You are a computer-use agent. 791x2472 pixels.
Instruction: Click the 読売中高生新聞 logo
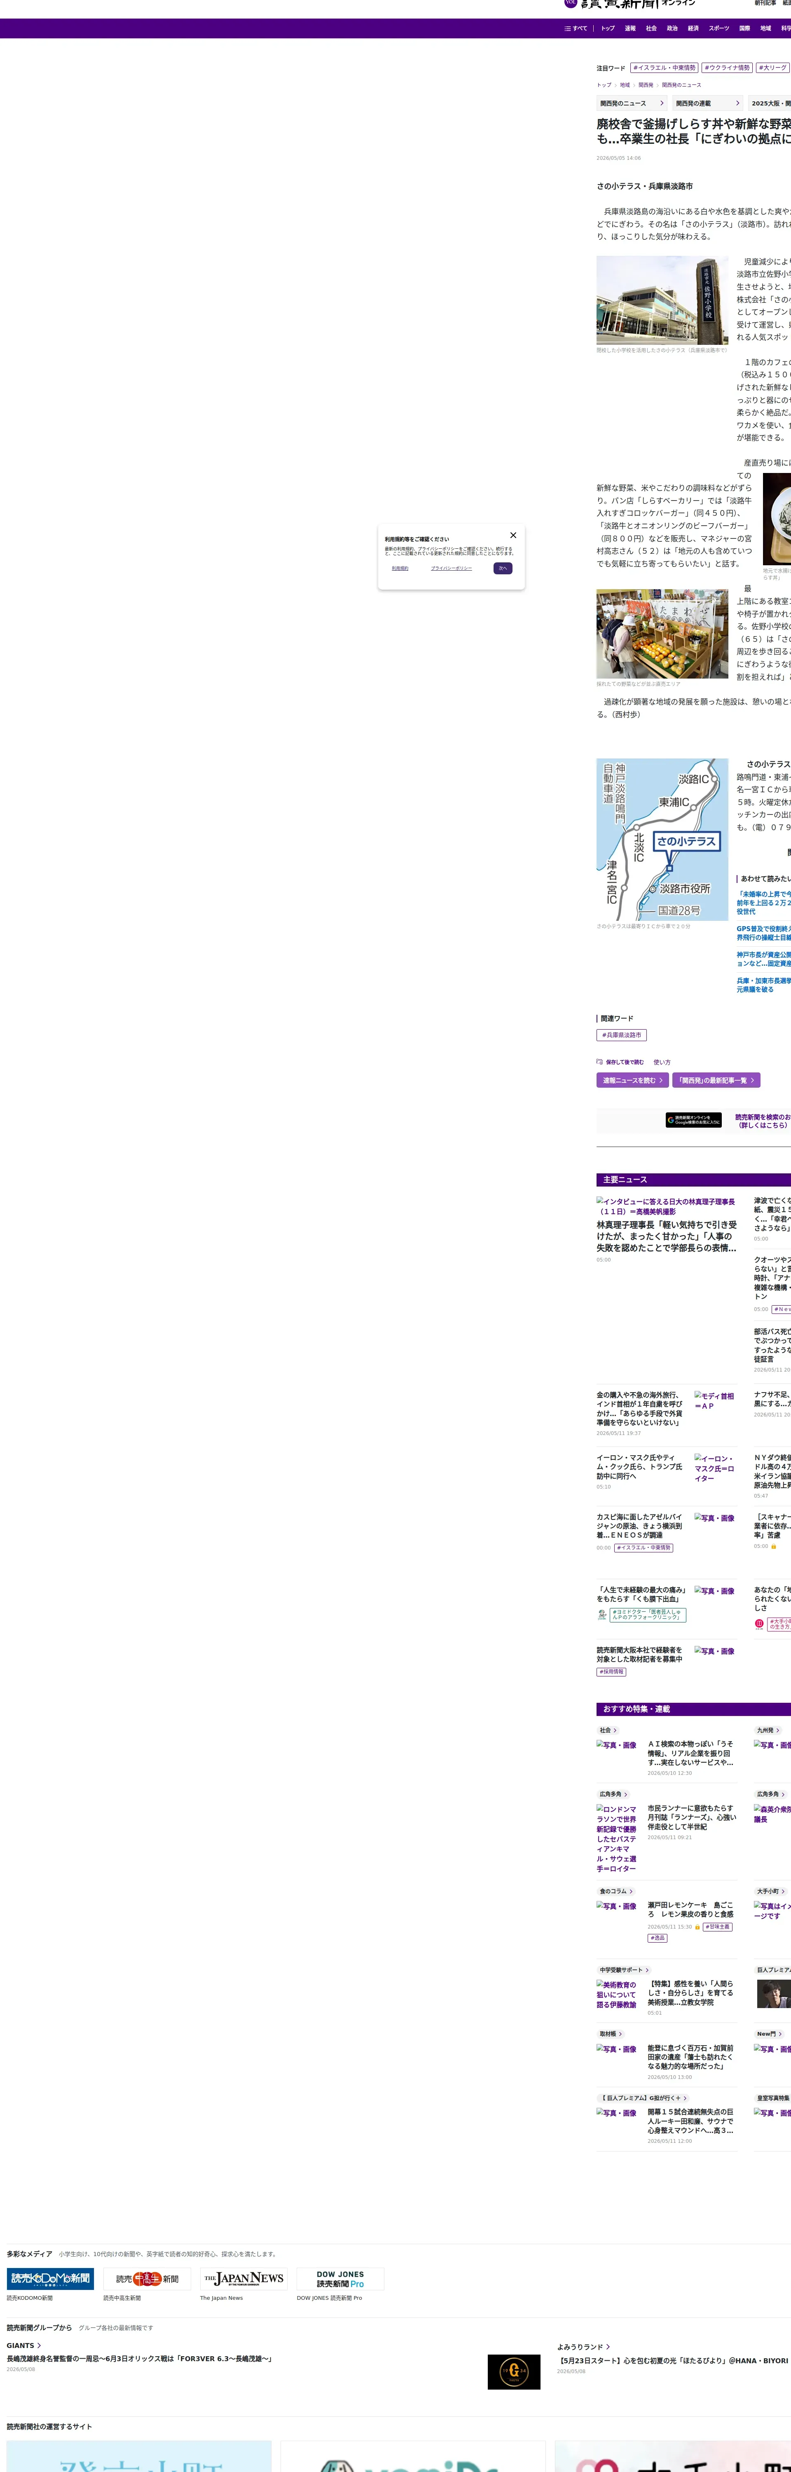tap(147, 2279)
